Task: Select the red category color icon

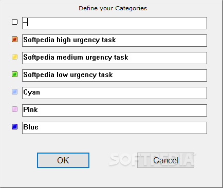Action: click(14, 40)
